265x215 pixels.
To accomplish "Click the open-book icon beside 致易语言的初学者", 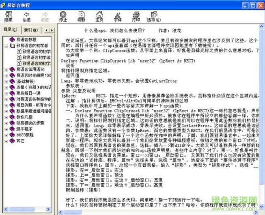I will [12, 45].
